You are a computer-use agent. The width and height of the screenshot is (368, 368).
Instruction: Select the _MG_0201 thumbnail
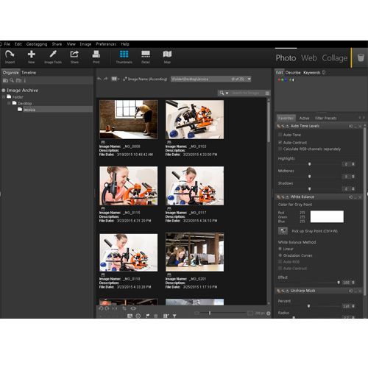[x=194, y=252]
